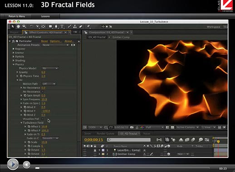Image resolution: width=235 pixels, height=172 pixels.
Task: Select Emitter Comp in viewer breadcrumb
Action: pyautogui.click(x=121, y=37)
